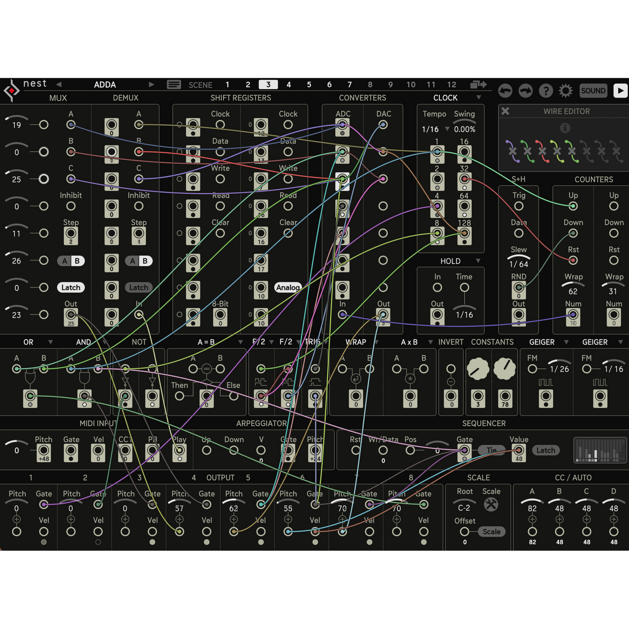629x629 pixels.
Task: Toggle the sequencer Tie switch
Action: click(x=491, y=450)
